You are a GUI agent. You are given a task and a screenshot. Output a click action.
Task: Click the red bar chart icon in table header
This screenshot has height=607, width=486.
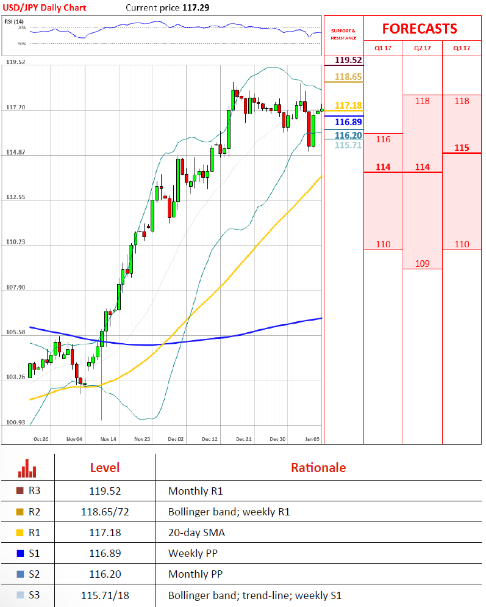click(x=27, y=468)
